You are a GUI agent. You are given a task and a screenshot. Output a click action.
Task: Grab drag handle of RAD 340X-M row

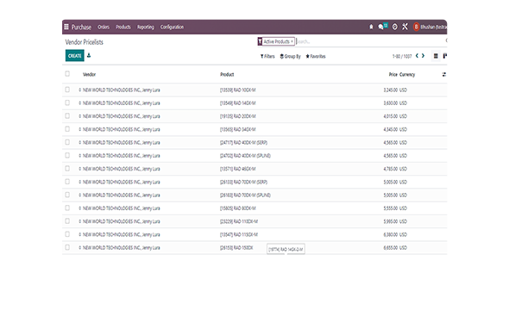click(x=80, y=129)
